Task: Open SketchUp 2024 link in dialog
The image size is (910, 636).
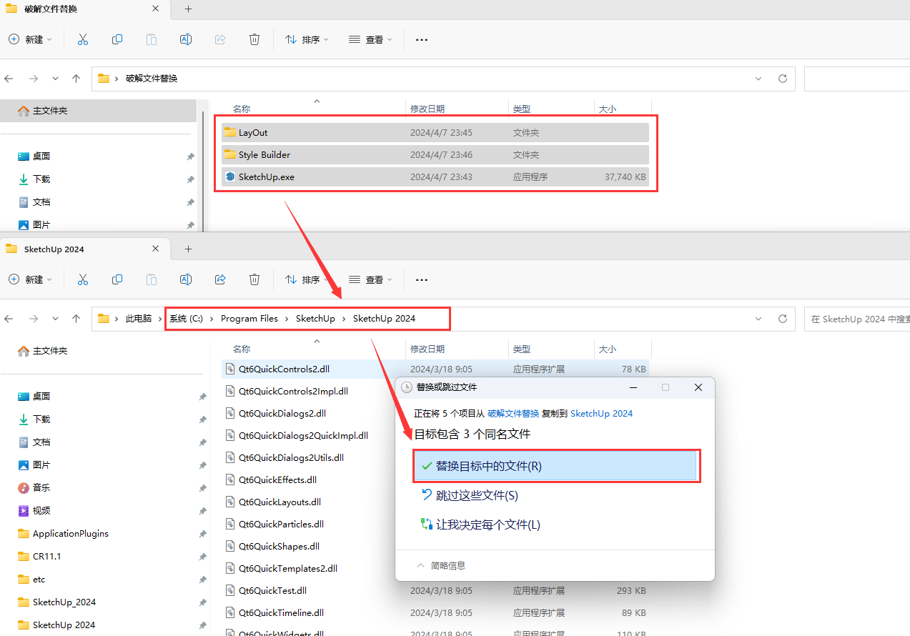Action: 601,413
